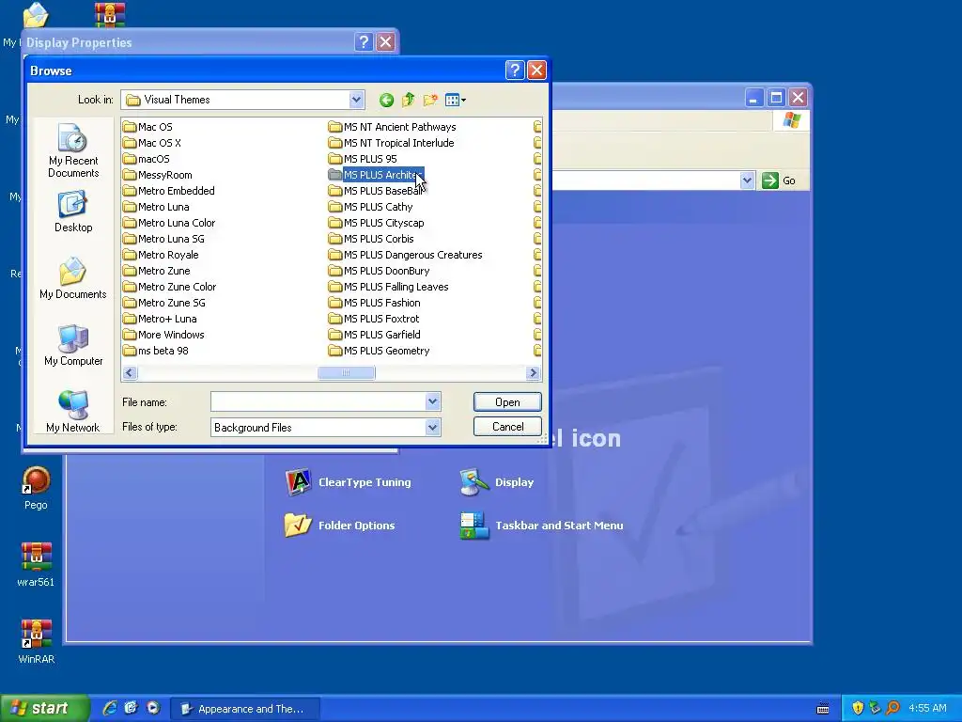Select the MS PLUS Cityscap folder
Viewport: 962px width, 722px height.
coord(377,223)
